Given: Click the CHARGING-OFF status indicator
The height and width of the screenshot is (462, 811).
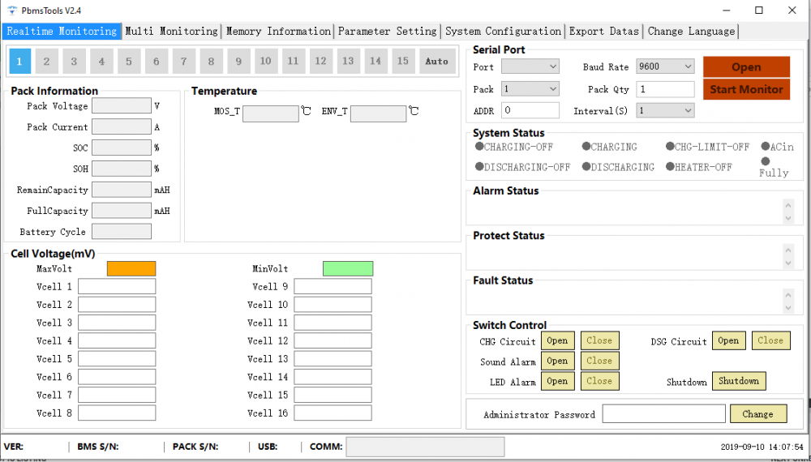Looking at the screenshot, I should 514,147.
